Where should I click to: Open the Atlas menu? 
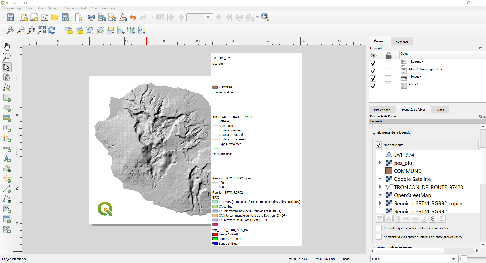pos(94,8)
